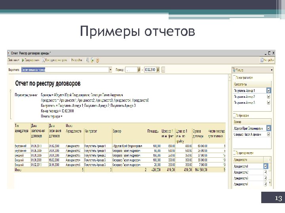Click the Брокер column header in report table
This screenshot has height=213, width=285.
pyautogui.click(x=117, y=131)
